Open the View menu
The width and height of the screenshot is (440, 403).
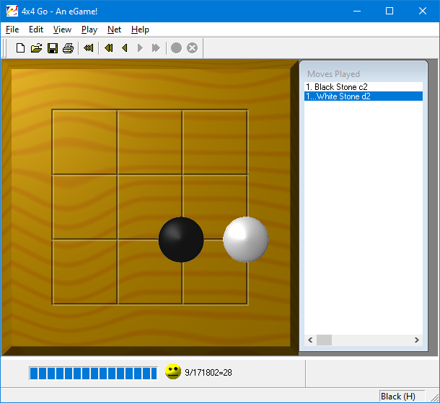(62, 30)
